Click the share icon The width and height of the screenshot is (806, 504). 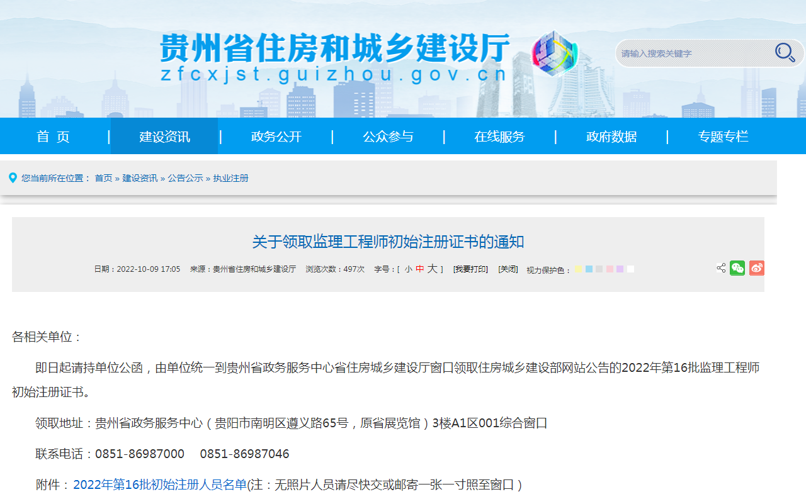point(721,268)
